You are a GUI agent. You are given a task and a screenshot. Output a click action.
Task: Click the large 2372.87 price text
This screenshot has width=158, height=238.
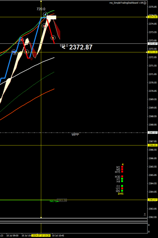pyautogui.click(x=81, y=47)
